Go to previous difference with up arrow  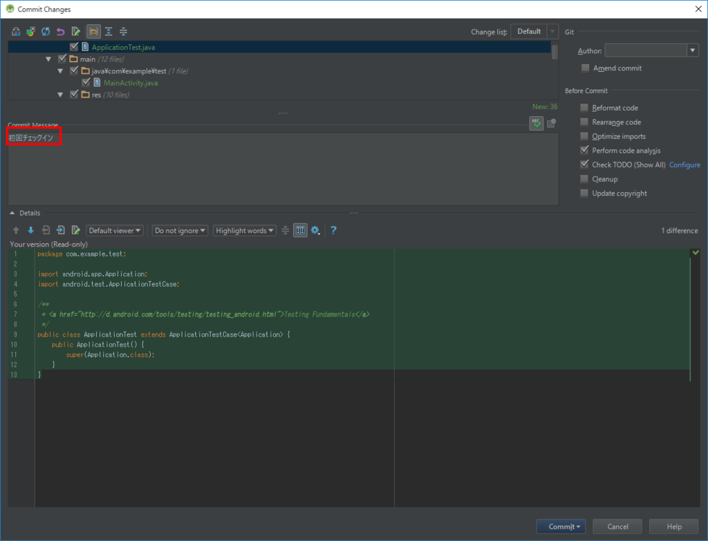[16, 231]
